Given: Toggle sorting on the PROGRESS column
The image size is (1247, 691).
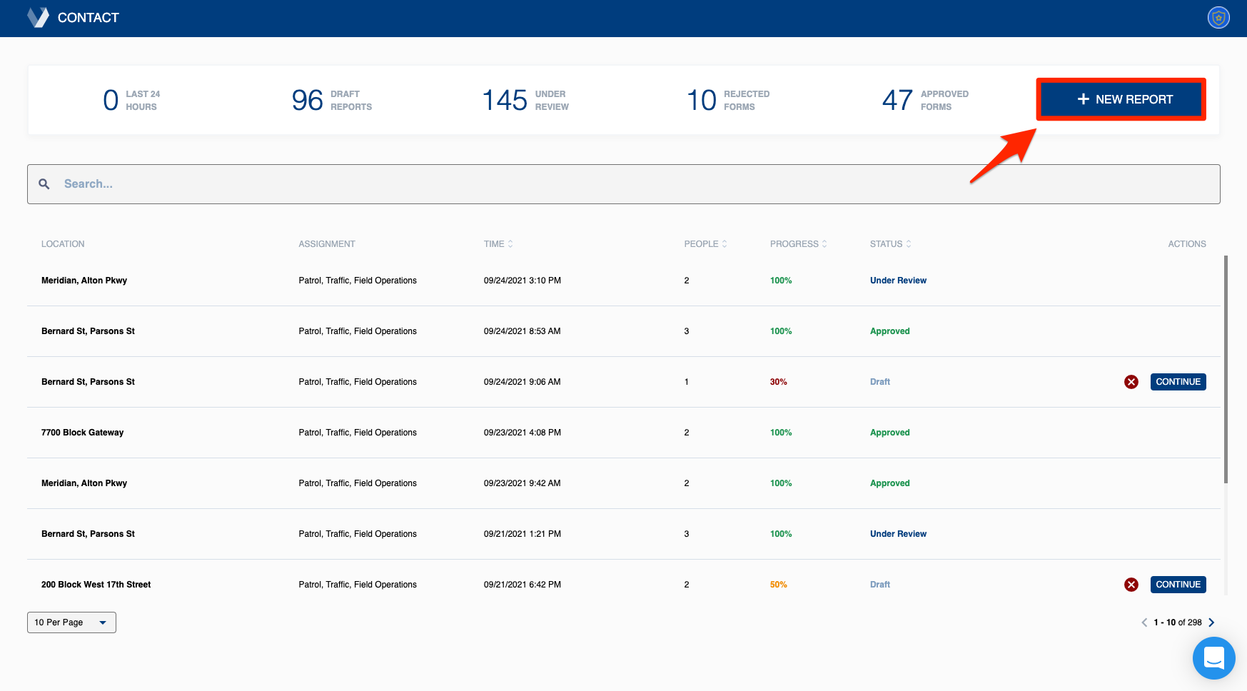Looking at the screenshot, I should pyautogui.click(x=825, y=243).
